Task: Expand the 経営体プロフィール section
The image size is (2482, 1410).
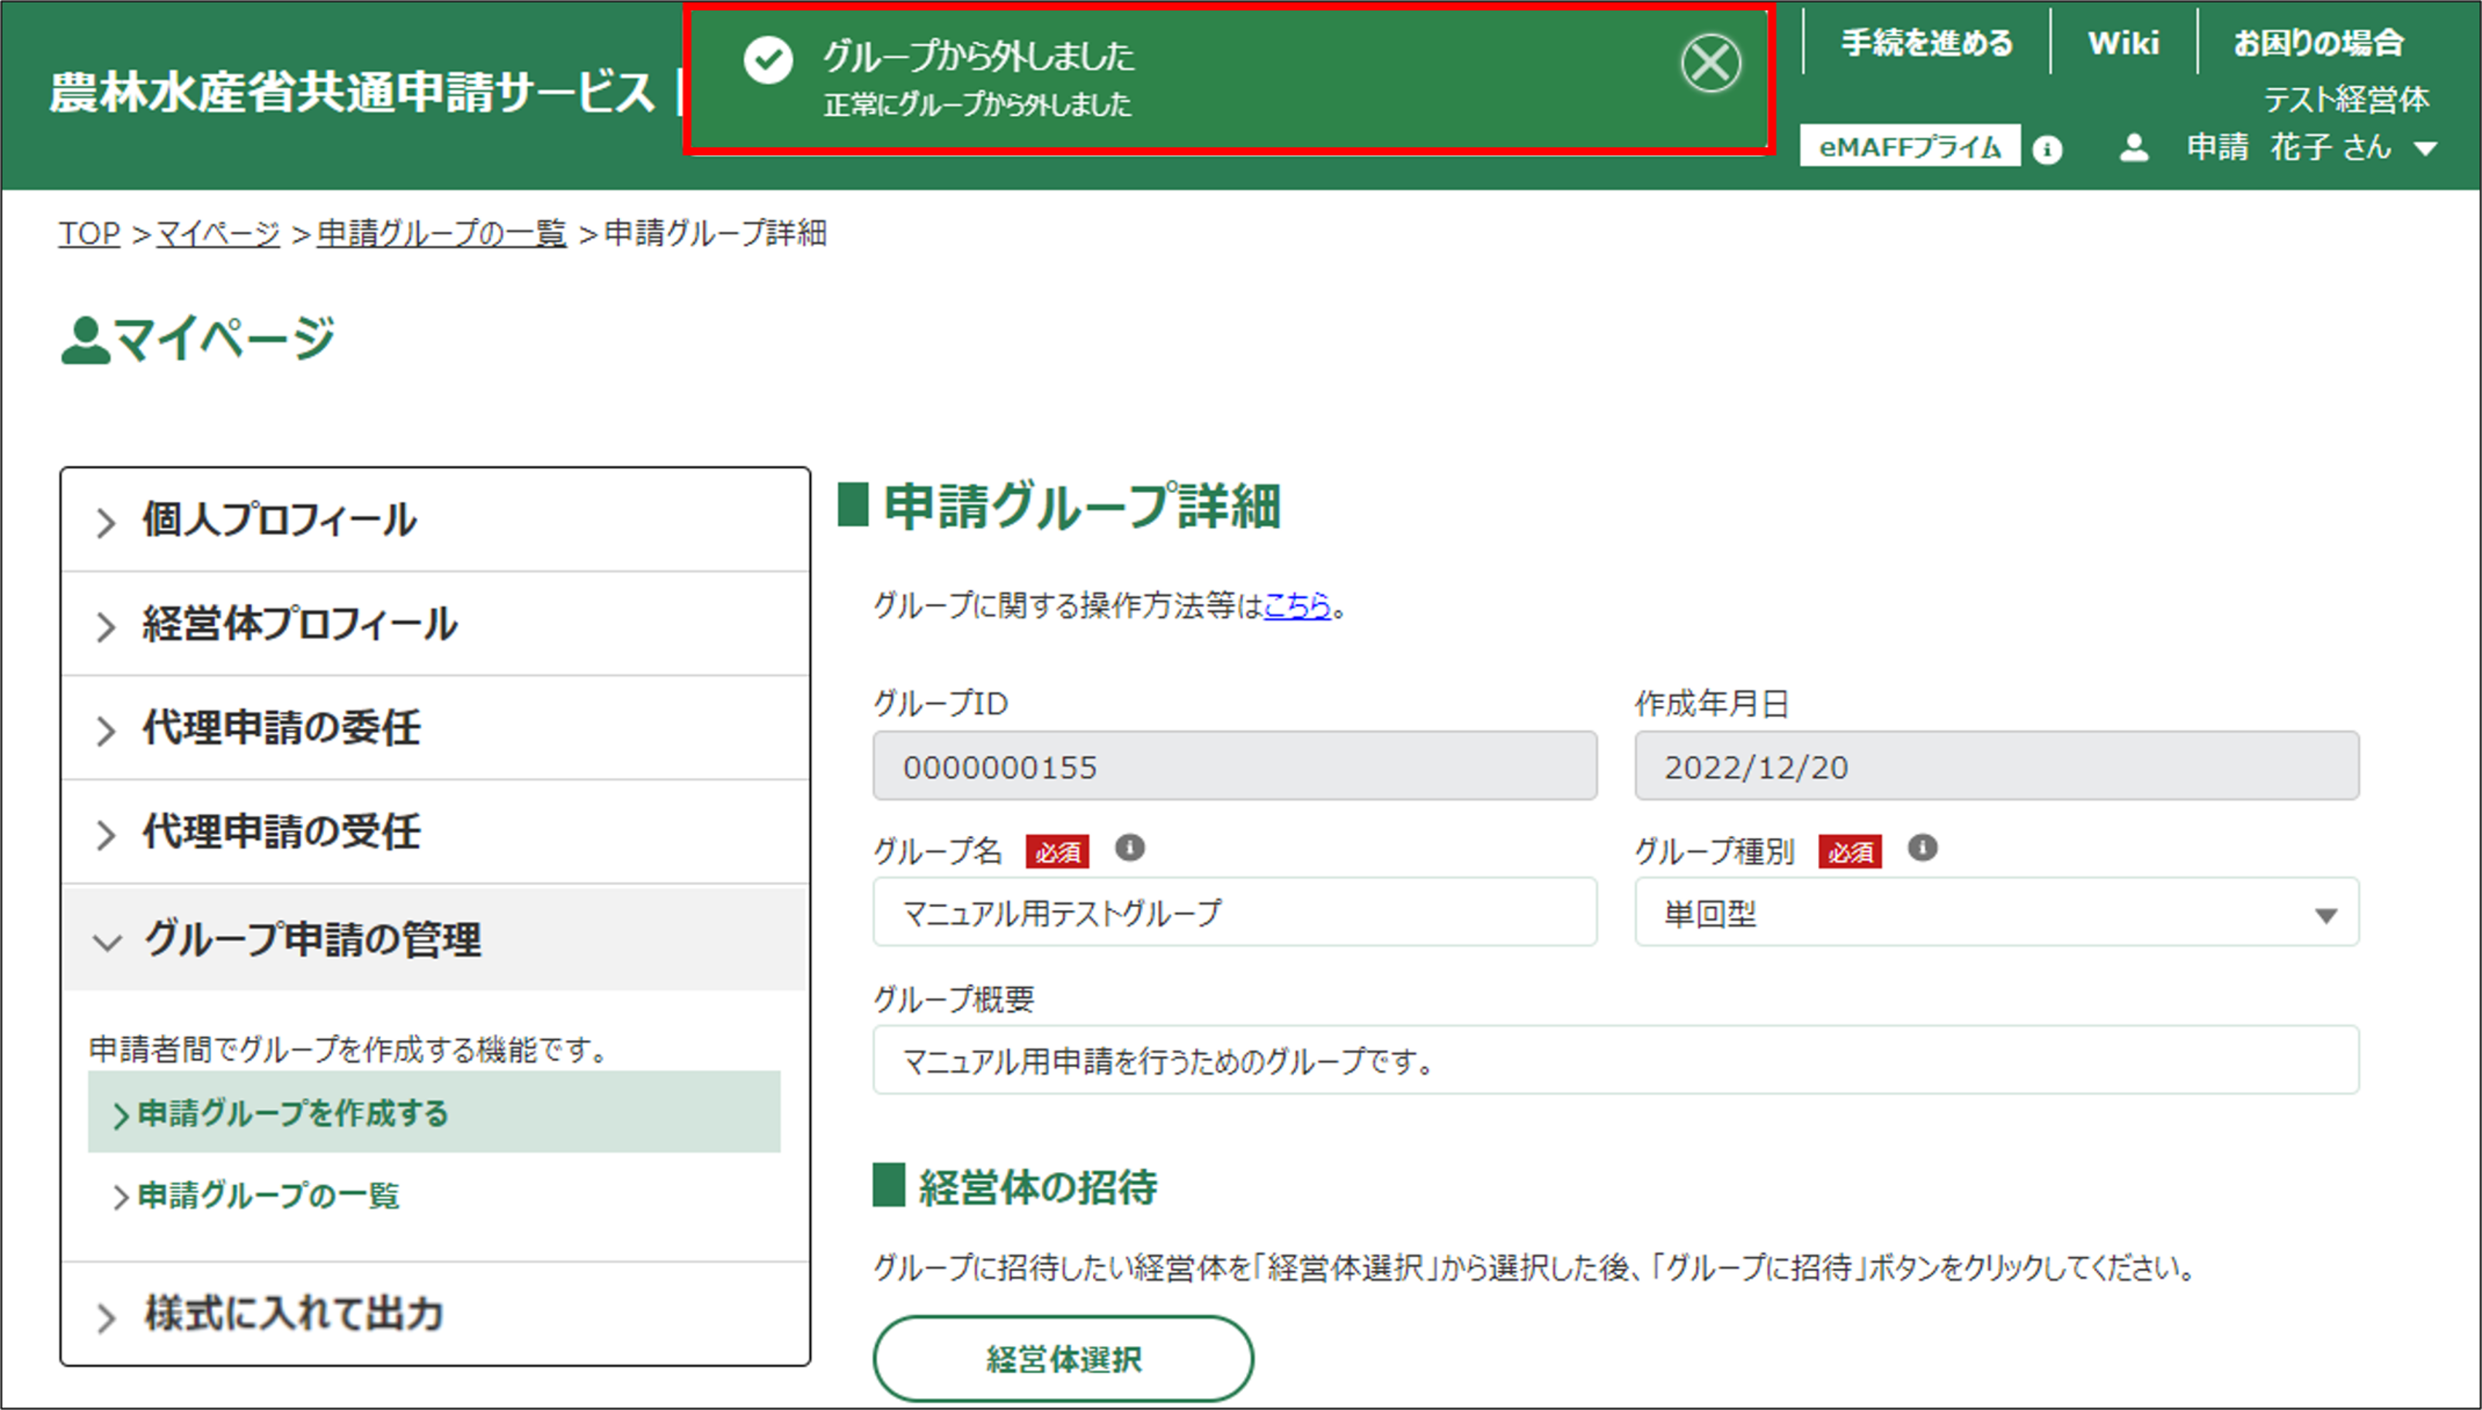Action: (x=298, y=624)
